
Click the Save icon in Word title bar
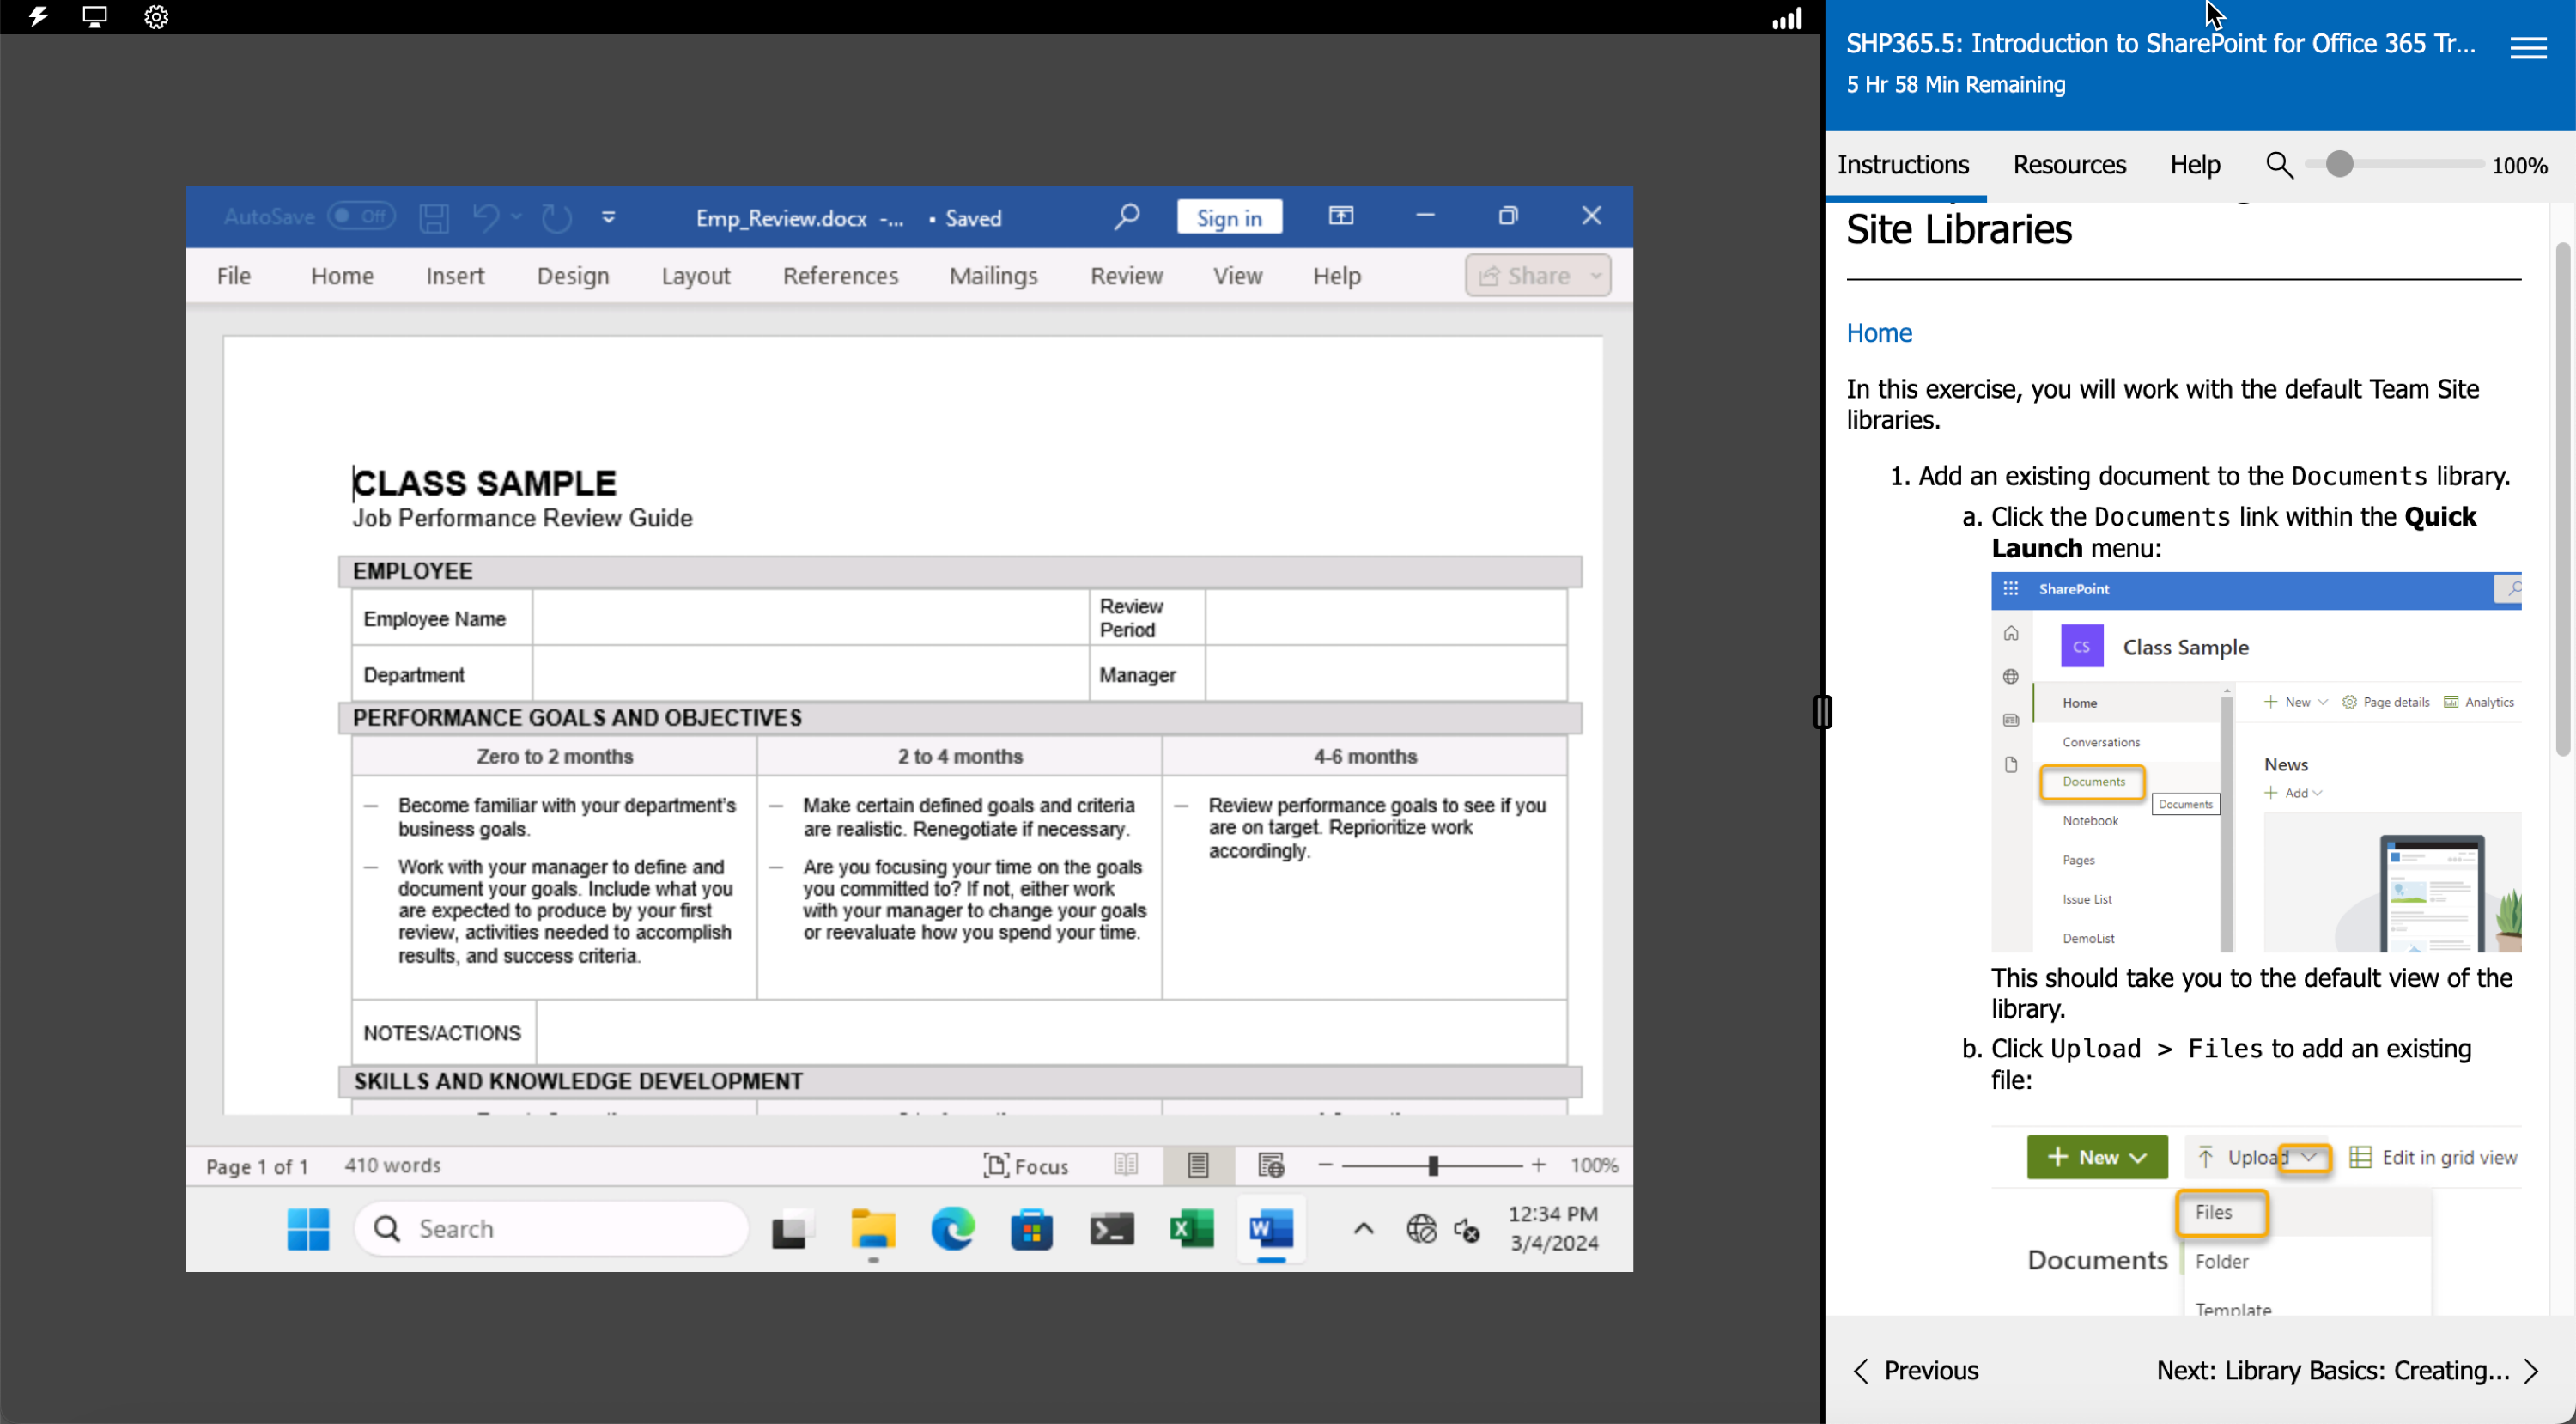pos(433,217)
